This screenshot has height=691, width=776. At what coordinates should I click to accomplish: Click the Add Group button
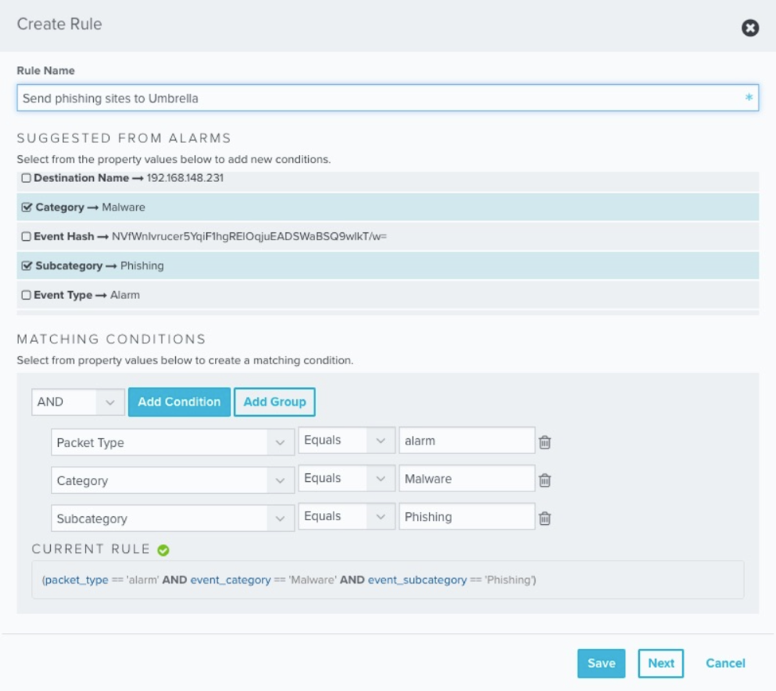coord(275,402)
